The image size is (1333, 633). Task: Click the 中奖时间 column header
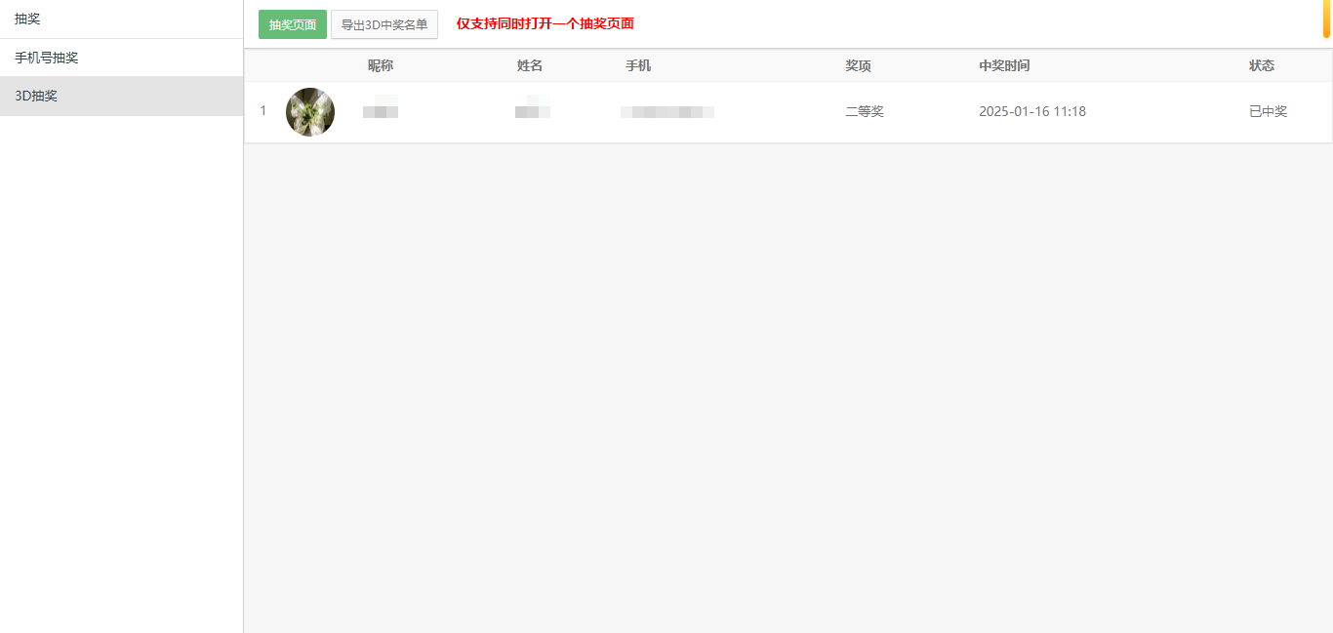[1004, 65]
